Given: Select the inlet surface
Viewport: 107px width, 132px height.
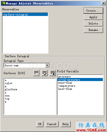Looking at the screenshot, I should pos(30,83).
